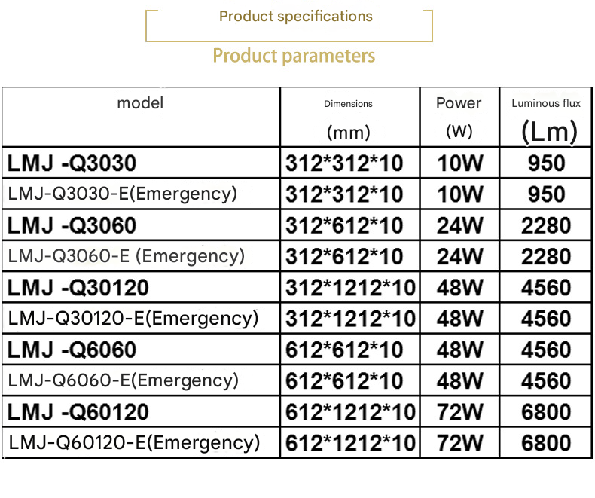Click the Product parameters title
Screen dimensions: 595x498
click(x=294, y=56)
